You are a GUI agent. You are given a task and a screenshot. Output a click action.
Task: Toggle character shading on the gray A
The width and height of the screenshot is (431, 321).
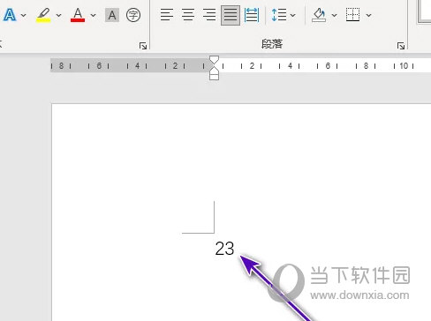click(112, 15)
